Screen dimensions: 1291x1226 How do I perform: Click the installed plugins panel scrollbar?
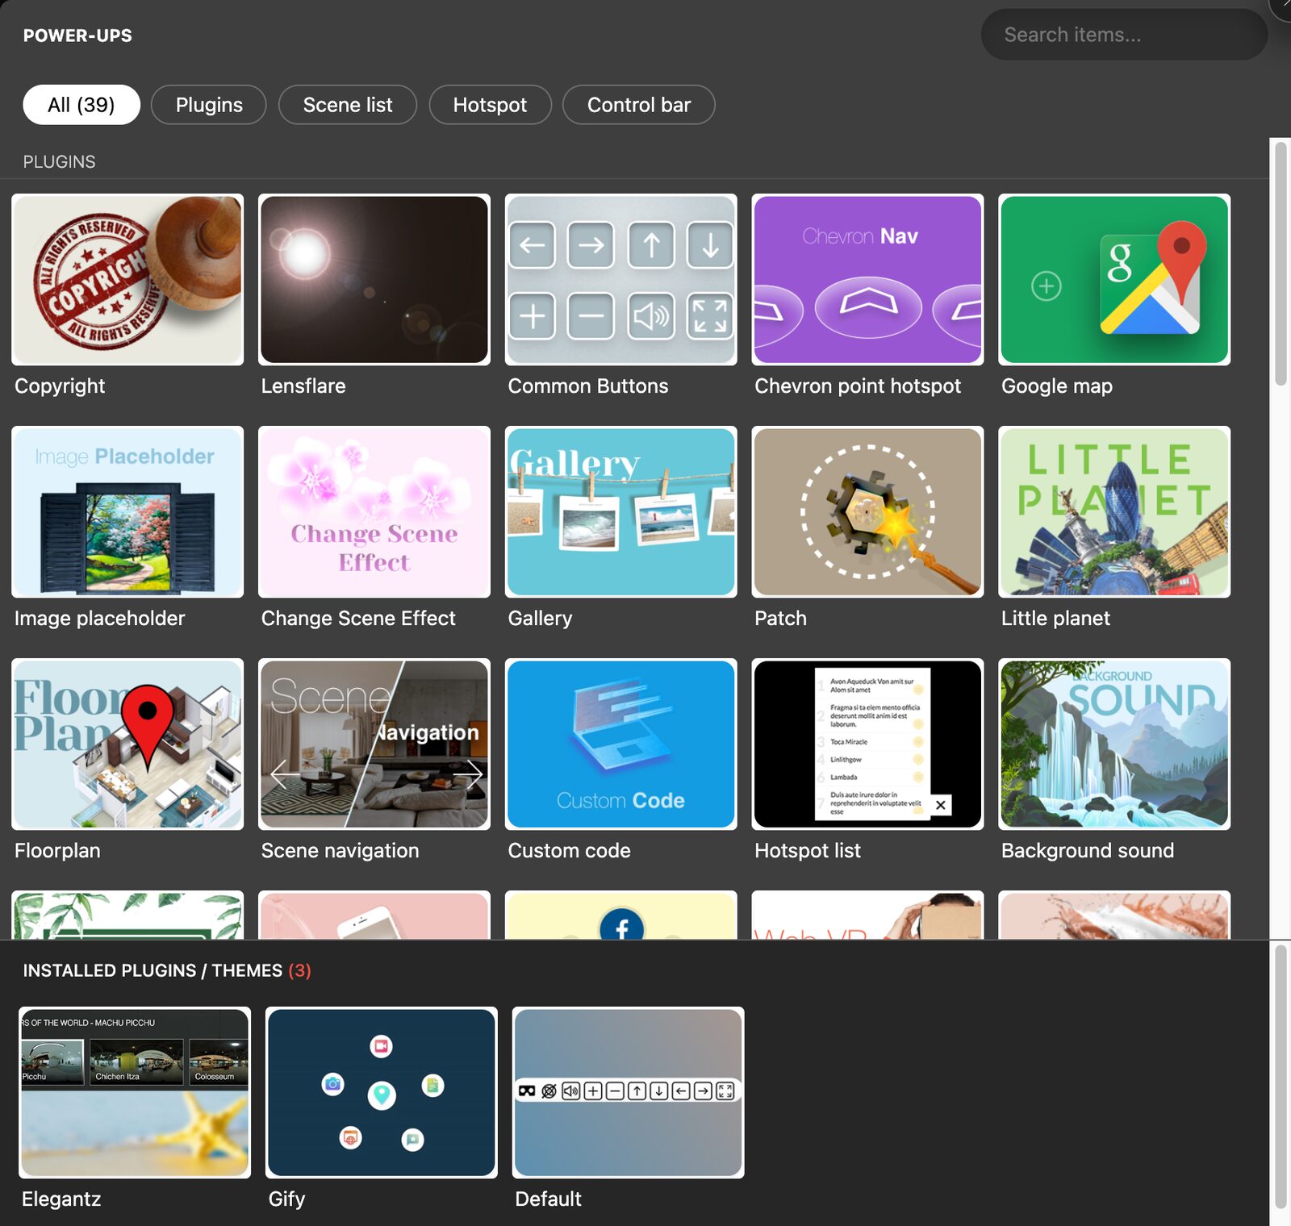pyautogui.click(x=1281, y=1077)
